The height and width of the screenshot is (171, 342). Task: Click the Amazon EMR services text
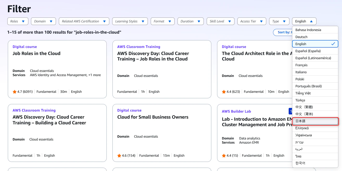[249, 143]
